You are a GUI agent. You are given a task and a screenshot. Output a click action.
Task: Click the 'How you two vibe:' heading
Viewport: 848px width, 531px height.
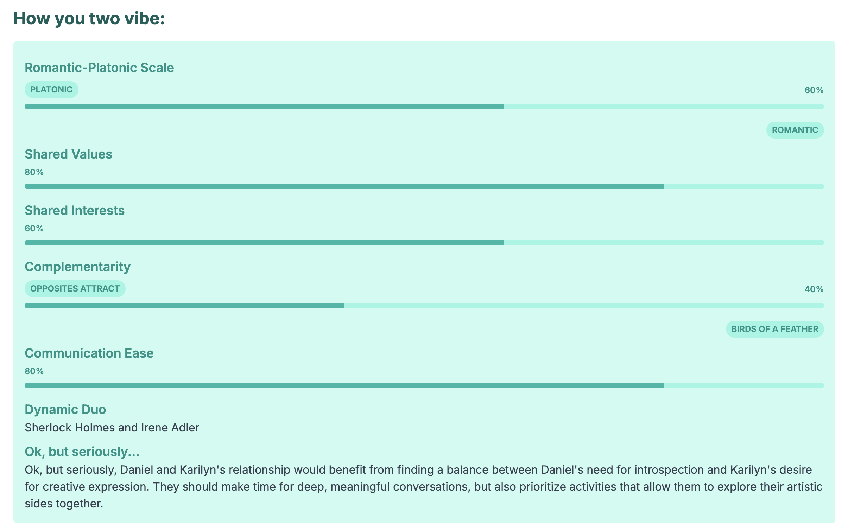89,18
